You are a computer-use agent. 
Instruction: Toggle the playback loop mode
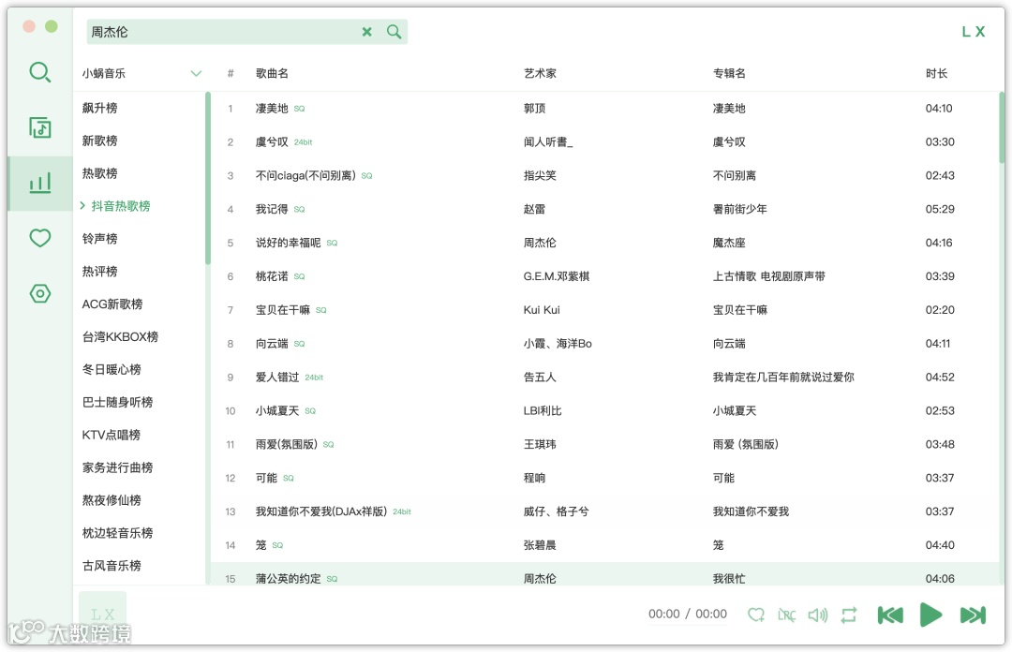click(849, 615)
